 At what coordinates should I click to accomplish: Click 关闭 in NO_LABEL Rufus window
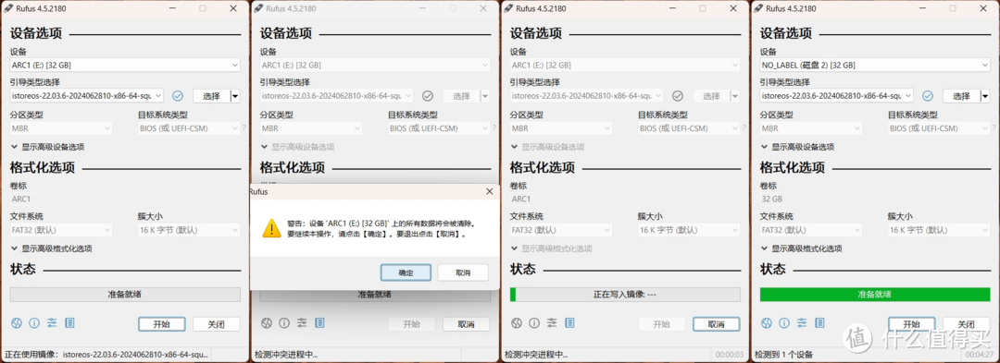(x=967, y=324)
